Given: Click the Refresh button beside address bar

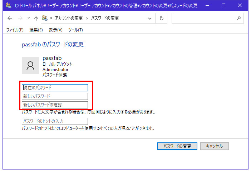Looking at the screenshot, I should tap(162, 18).
